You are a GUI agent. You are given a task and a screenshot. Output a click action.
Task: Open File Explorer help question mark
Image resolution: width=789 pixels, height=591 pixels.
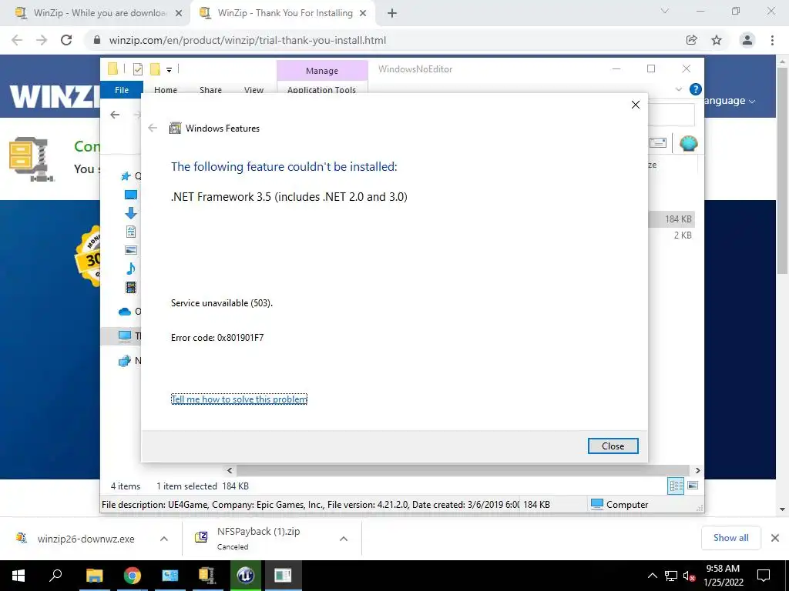pos(696,89)
